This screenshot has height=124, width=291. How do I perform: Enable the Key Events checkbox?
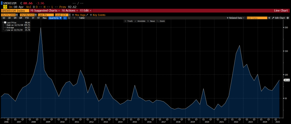(91, 15)
